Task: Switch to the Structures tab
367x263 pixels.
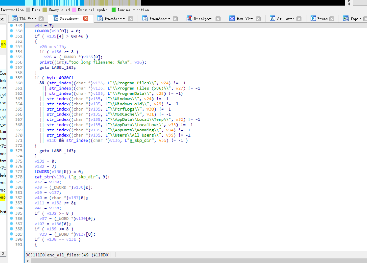Action: click(x=285, y=19)
